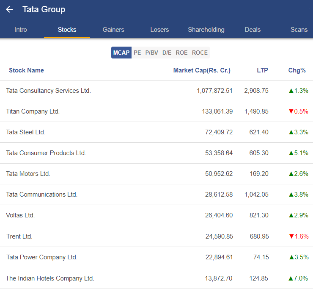Click Indian Hotels' 7.0% change

click(x=298, y=278)
